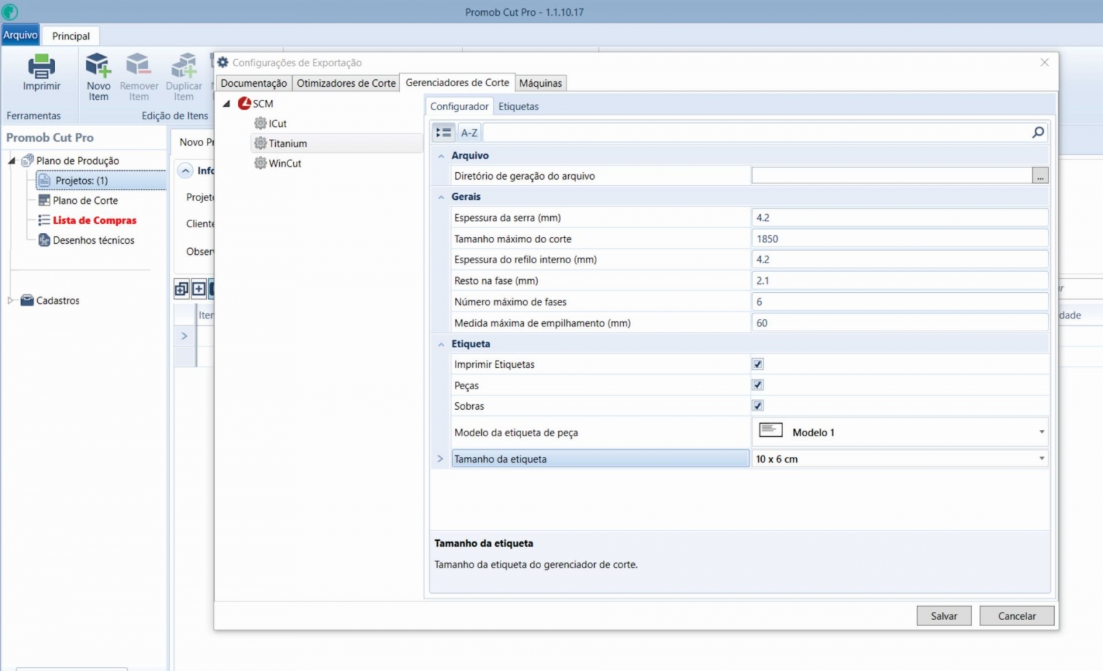
Task: Open Tamanho da etiqueta size dropdown
Action: (x=1041, y=459)
